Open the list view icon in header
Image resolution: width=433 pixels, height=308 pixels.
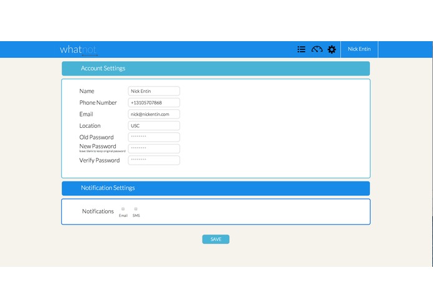pyautogui.click(x=302, y=49)
